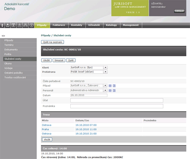Open the Fakturace tab
The height and width of the screenshot is (159, 190).
click(x=59, y=25)
